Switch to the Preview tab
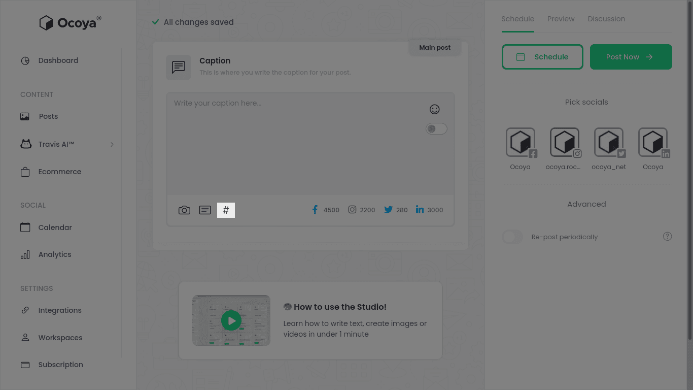The width and height of the screenshot is (693, 390). [561, 19]
